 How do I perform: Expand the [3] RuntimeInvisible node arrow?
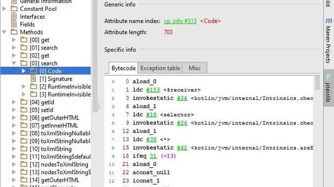tap(24, 94)
